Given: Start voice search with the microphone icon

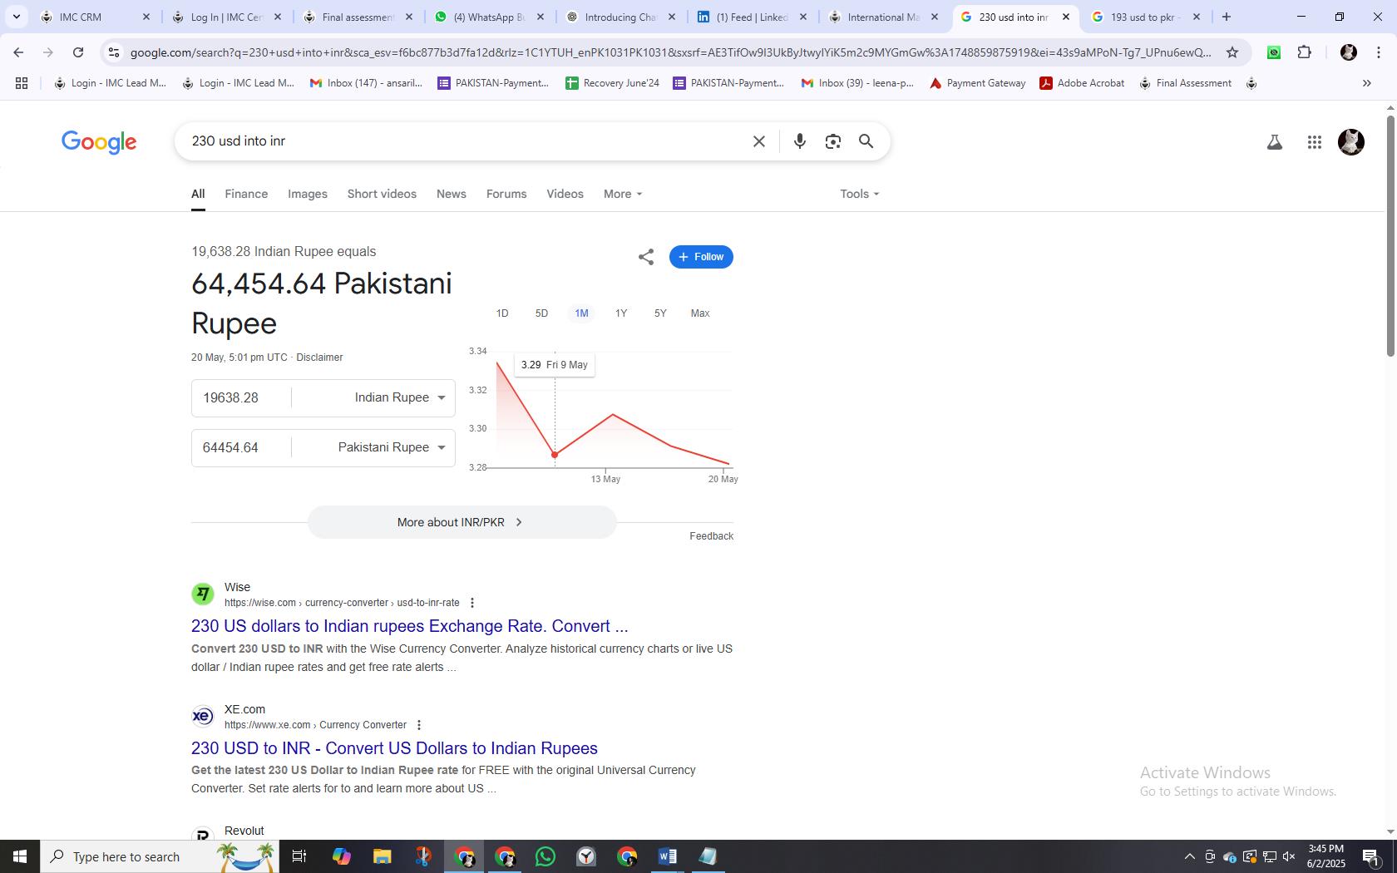Looking at the screenshot, I should point(799,141).
